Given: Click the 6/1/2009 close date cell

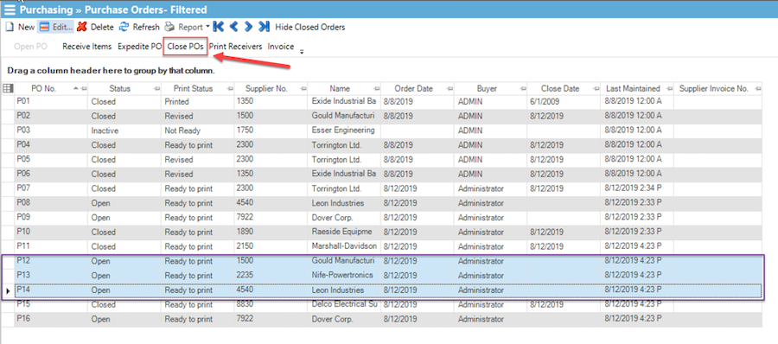Looking at the screenshot, I should coord(564,101).
